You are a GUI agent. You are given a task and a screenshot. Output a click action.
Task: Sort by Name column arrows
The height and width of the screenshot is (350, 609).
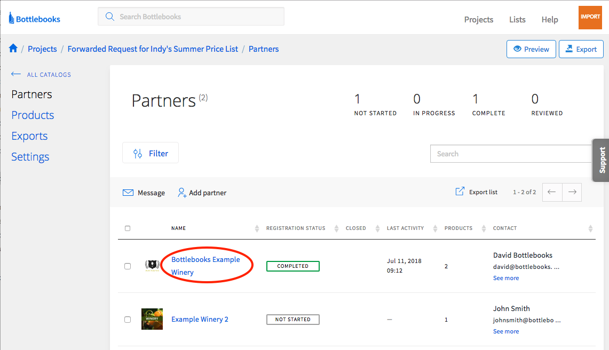pyautogui.click(x=257, y=228)
